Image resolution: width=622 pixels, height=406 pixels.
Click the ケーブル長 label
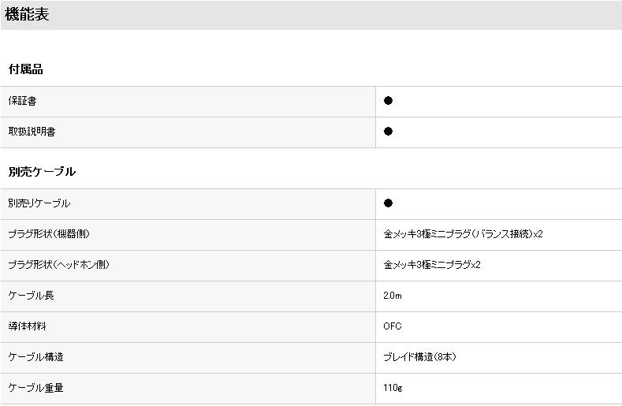(32, 296)
